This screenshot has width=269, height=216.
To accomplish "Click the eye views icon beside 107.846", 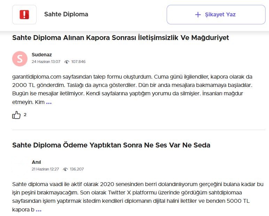I will click(67, 62).
